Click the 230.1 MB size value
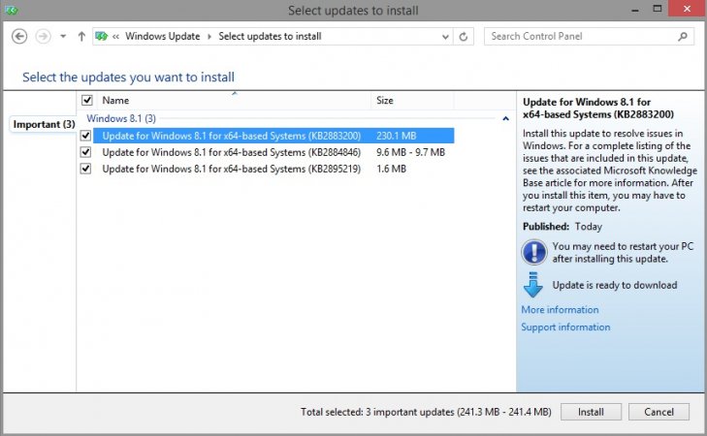707x436 pixels. click(396, 136)
